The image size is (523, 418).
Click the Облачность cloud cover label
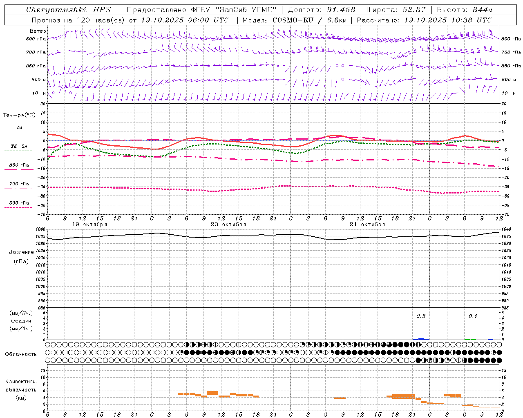(x=21, y=354)
